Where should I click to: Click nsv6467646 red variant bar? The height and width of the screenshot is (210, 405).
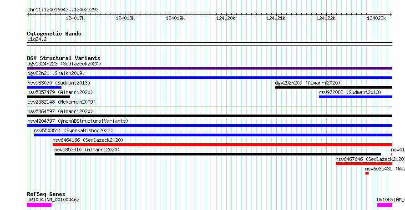[x=364, y=164]
